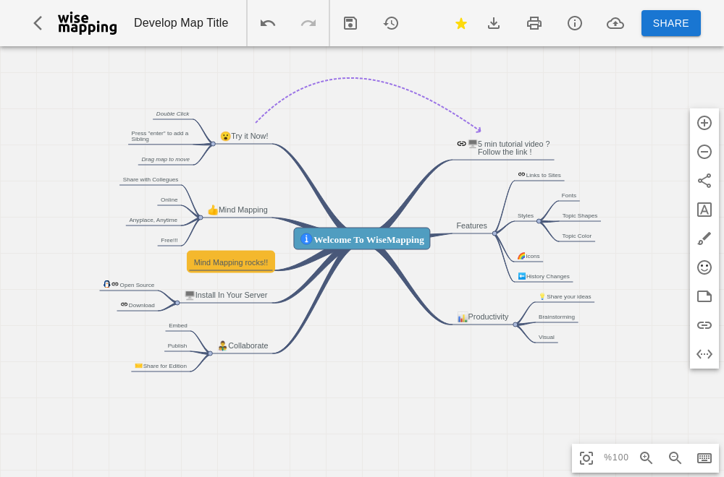Add a note with the note icon
The height and width of the screenshot is (477, 724).
[x=704, y=296]
